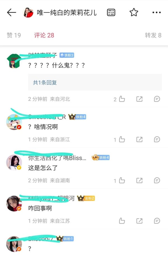Open the three-dot more options menu
The image size is (168, 257).
(157, 12)
